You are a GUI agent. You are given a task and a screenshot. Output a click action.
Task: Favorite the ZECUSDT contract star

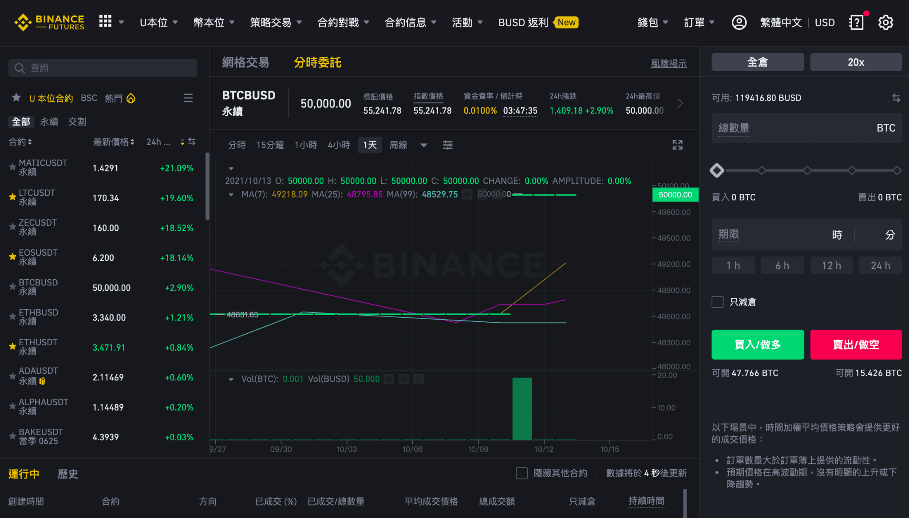12,227
